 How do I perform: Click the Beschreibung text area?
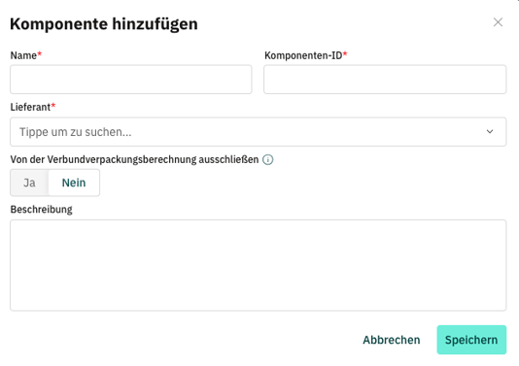(x=258, y=265)
